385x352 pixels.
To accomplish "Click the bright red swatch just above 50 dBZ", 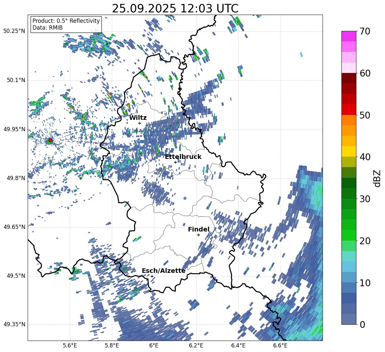I will tap(349, 110).
